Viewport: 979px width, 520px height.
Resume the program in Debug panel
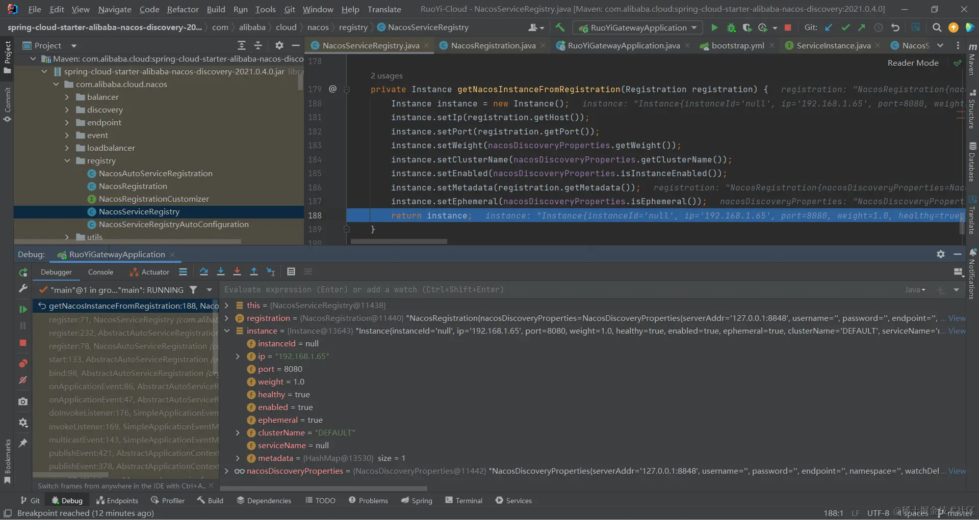tap(23, 309)
